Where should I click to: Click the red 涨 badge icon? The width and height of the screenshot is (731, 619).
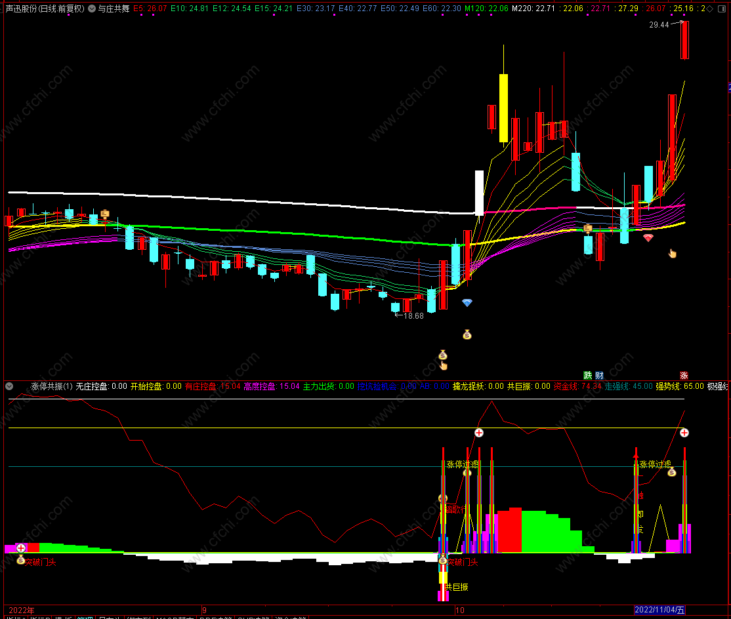(684, 376)
